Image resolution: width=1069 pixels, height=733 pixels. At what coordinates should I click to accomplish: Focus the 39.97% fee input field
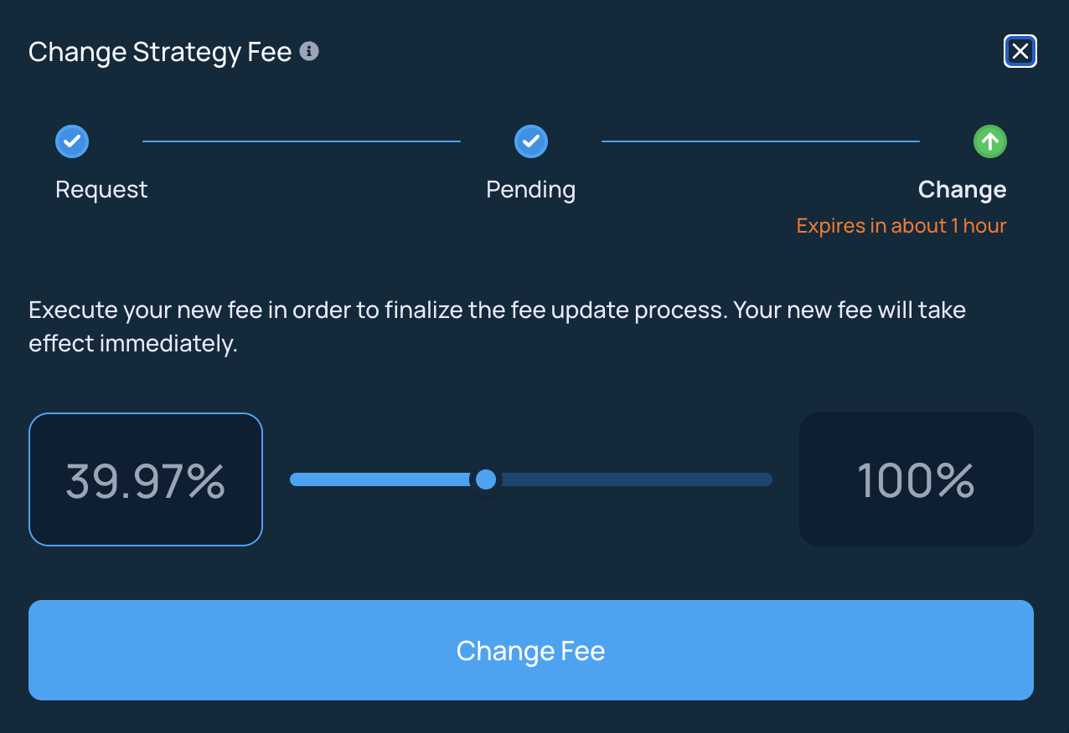tap(146, 479)
